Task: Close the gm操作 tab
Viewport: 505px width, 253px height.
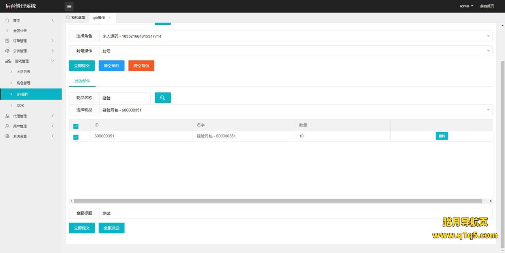Action: pos(110,18)
